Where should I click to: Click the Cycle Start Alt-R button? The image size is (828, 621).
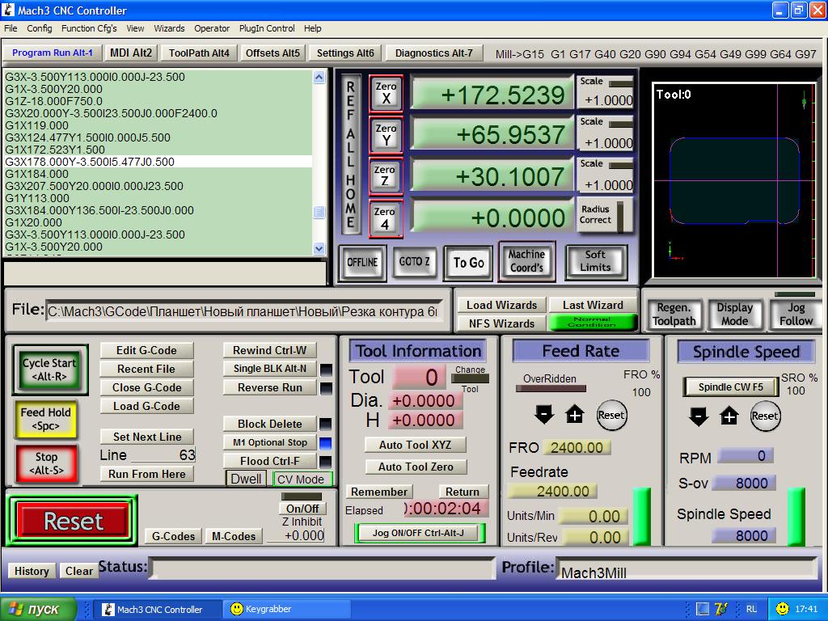tap(49, 369)
